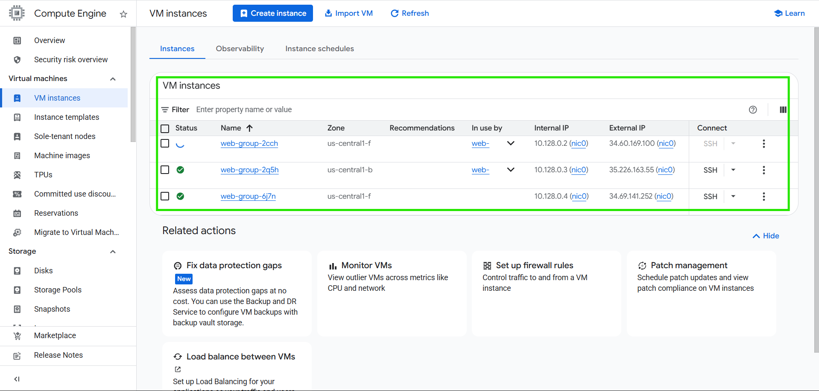The image size is (819, 391).
Task: Click the Disks icon in sidebar
Action: [17, 271]
